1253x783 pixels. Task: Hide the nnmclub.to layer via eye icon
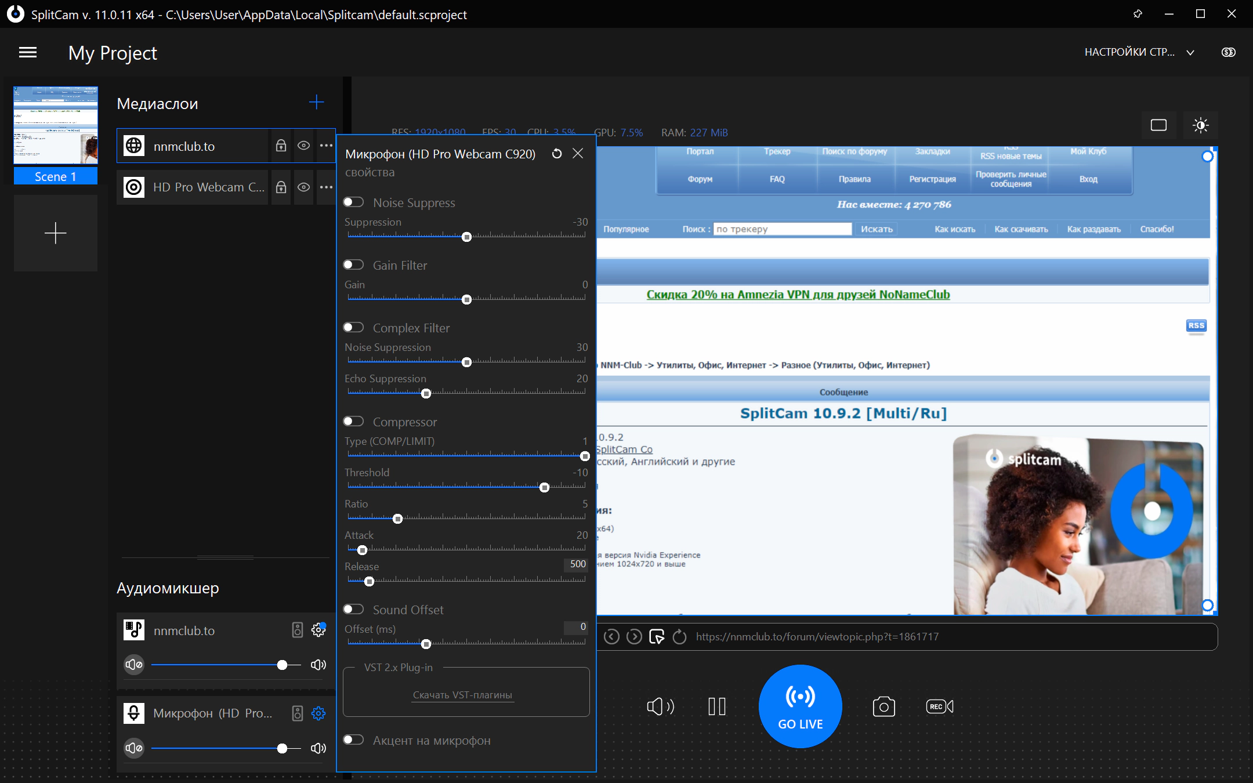click(x=303, y=146)
